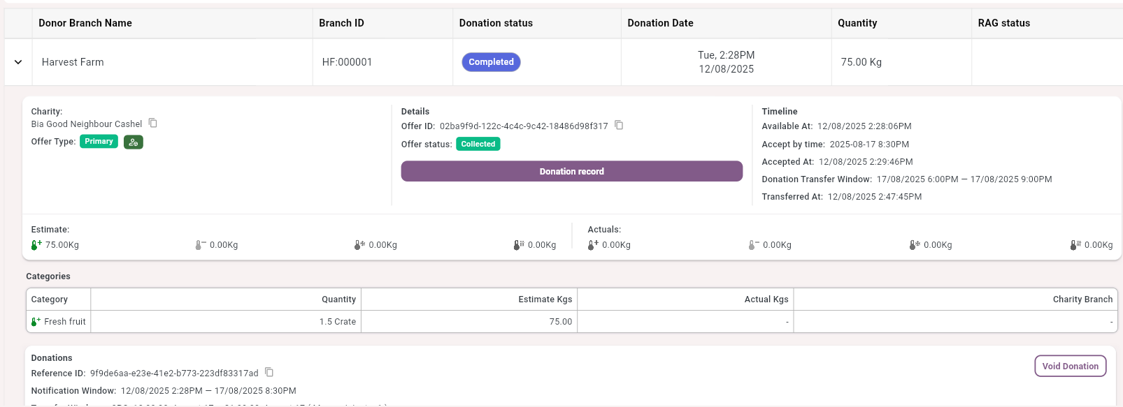Open the Donation record

tap(571, 171)
